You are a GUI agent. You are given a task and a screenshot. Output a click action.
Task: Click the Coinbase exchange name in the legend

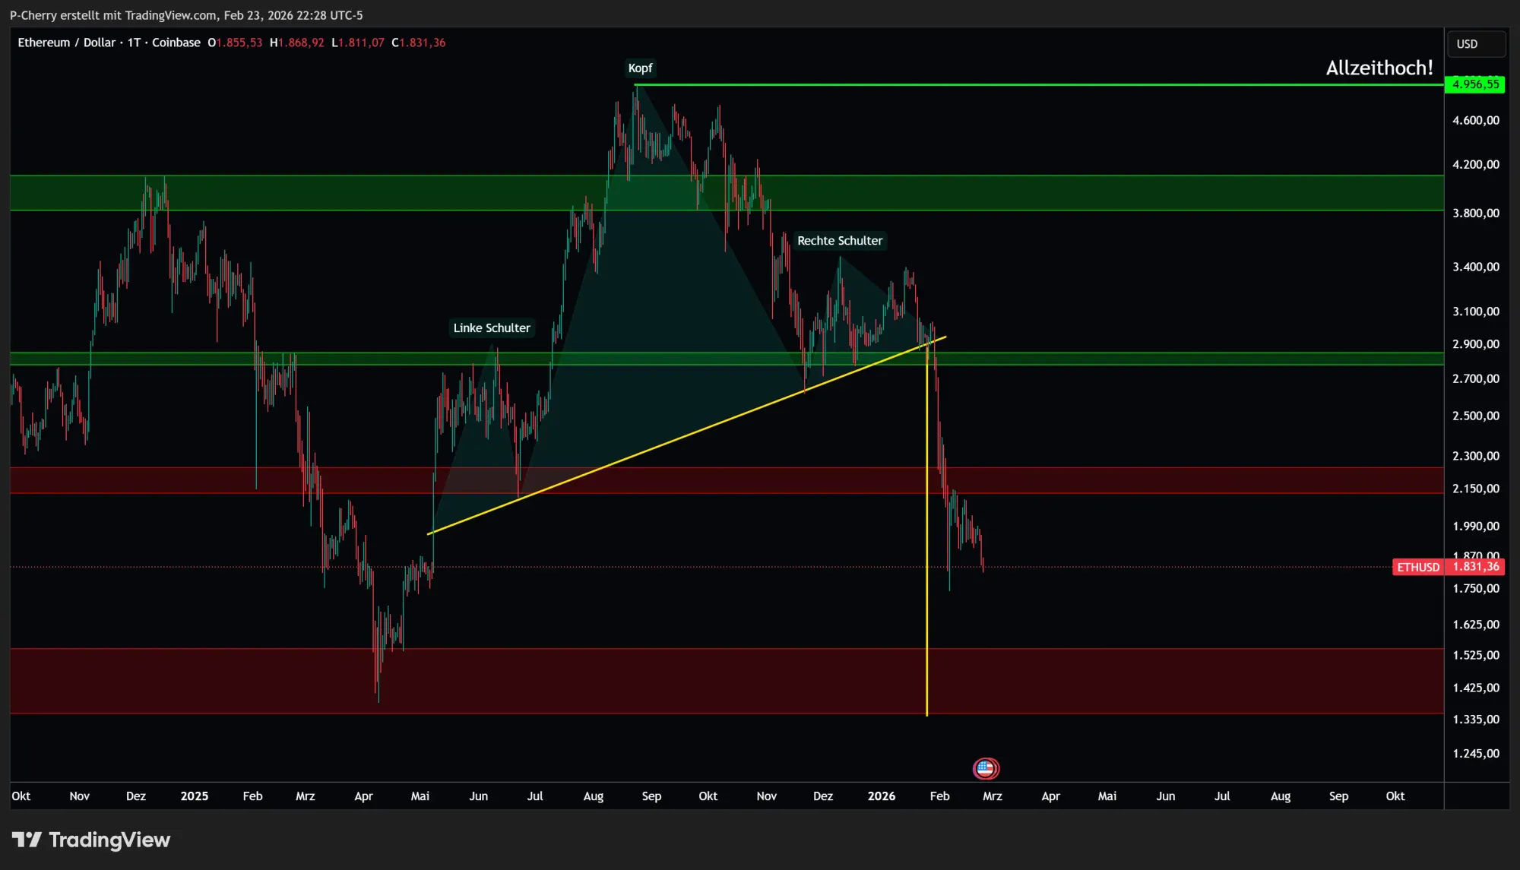pos(176,43)
